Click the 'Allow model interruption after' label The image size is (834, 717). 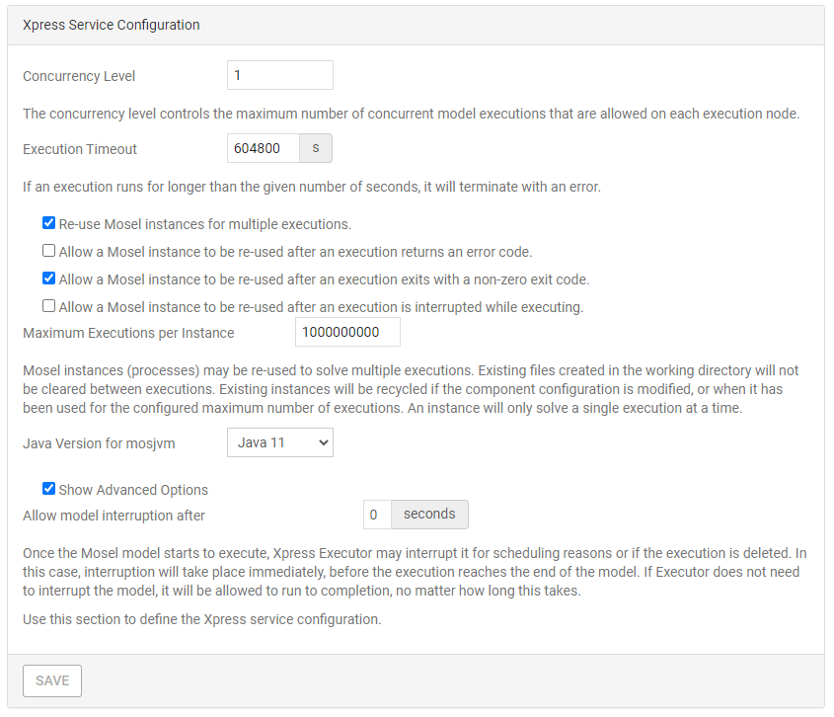[114, 515]
